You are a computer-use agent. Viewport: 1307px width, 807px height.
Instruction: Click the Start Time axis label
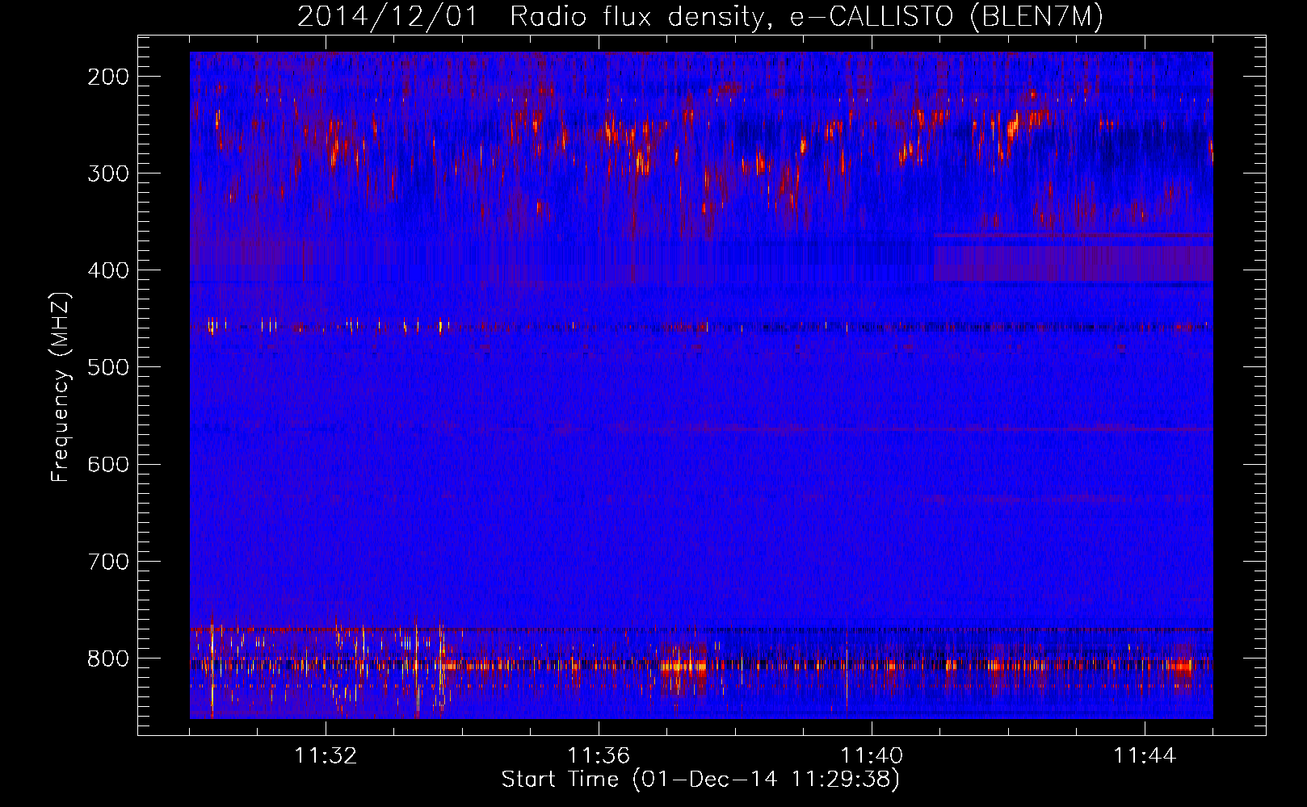tap(700, 780)
